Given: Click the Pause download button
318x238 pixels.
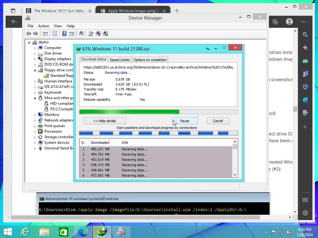Looking at the screenshot, I should click(x=185, y=121).
